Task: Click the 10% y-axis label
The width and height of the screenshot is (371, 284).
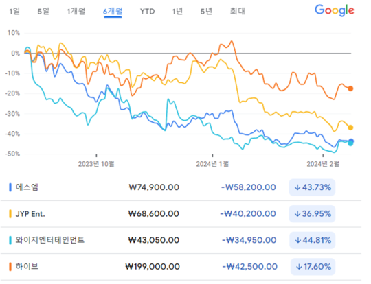Action: click(x=14, y=33)
